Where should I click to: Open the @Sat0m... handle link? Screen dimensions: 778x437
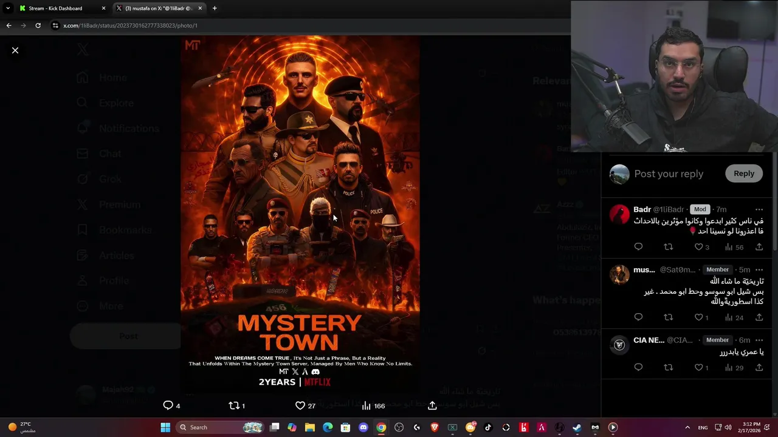pyautogui.click(x=677, y=269)
